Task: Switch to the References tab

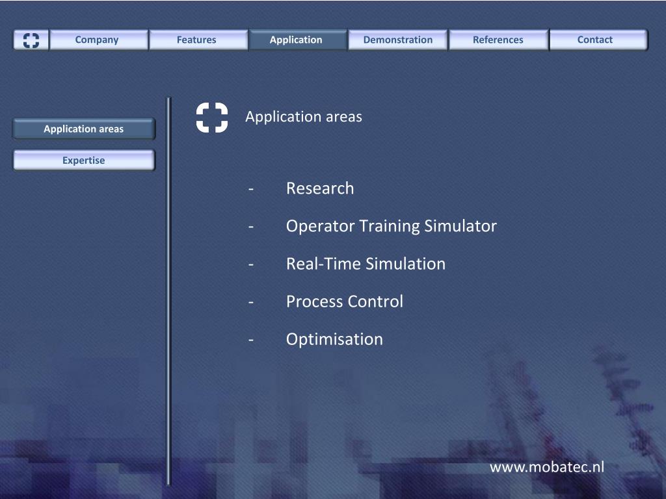Action: pyautogui.click(x=498, y=40)
